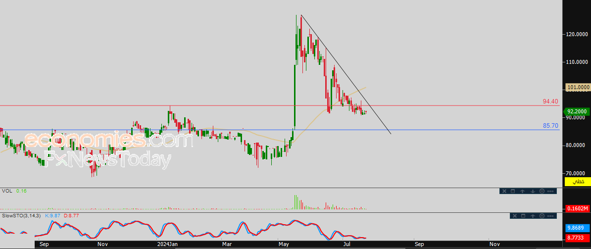
Task: Move the VOL panel down
Action: click(533, 191)
